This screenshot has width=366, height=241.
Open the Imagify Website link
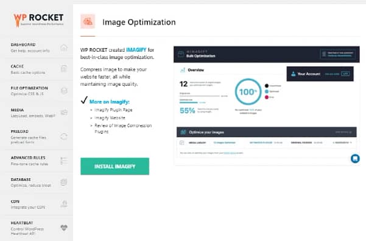[x=110, y=118]
